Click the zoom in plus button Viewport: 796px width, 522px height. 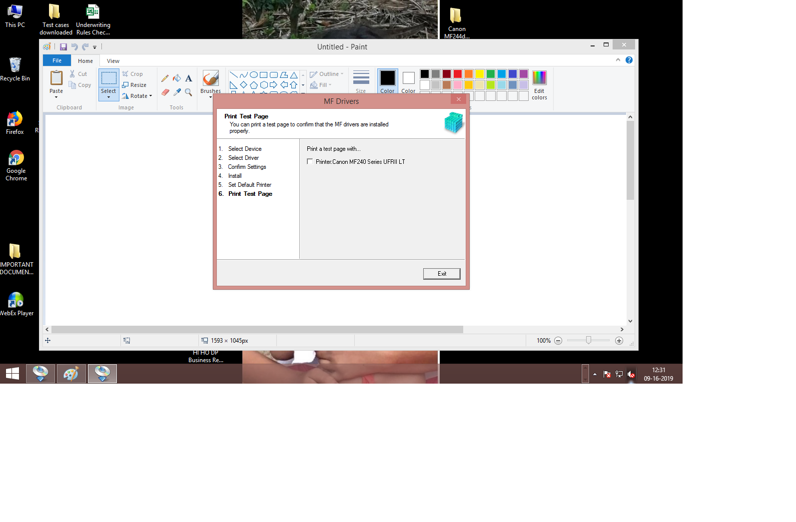[619, 341]
